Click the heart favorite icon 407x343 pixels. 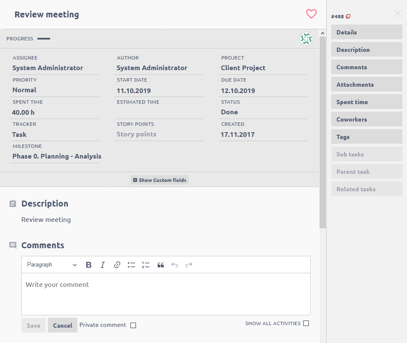coord(311,14)
